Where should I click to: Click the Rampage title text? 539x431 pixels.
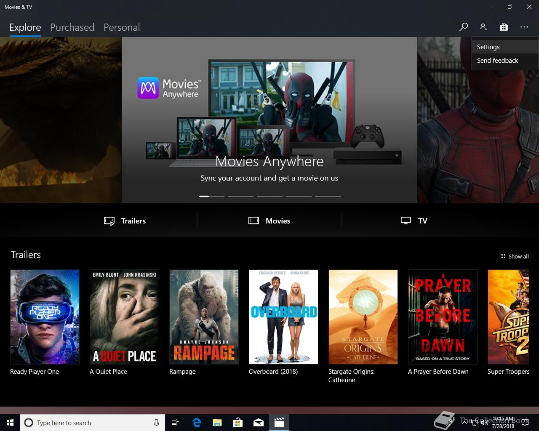click(x=182, y=372)
